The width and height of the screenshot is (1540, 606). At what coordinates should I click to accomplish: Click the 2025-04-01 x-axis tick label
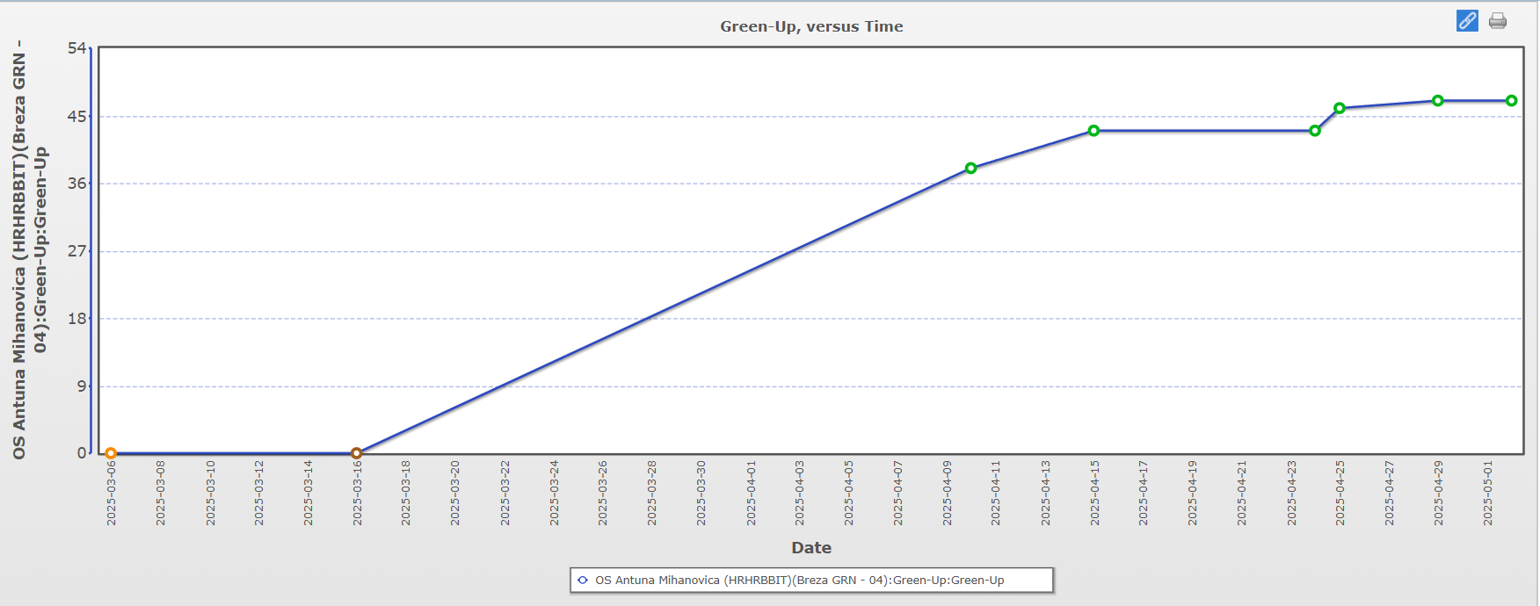[751, 493]
